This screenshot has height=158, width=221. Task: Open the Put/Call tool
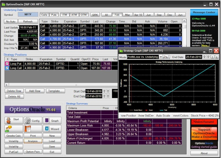(x=14, y=152)
